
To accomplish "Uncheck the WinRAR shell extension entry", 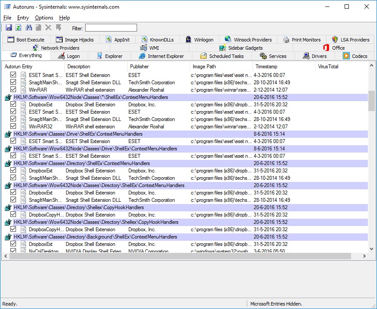I will coord(13,89).
